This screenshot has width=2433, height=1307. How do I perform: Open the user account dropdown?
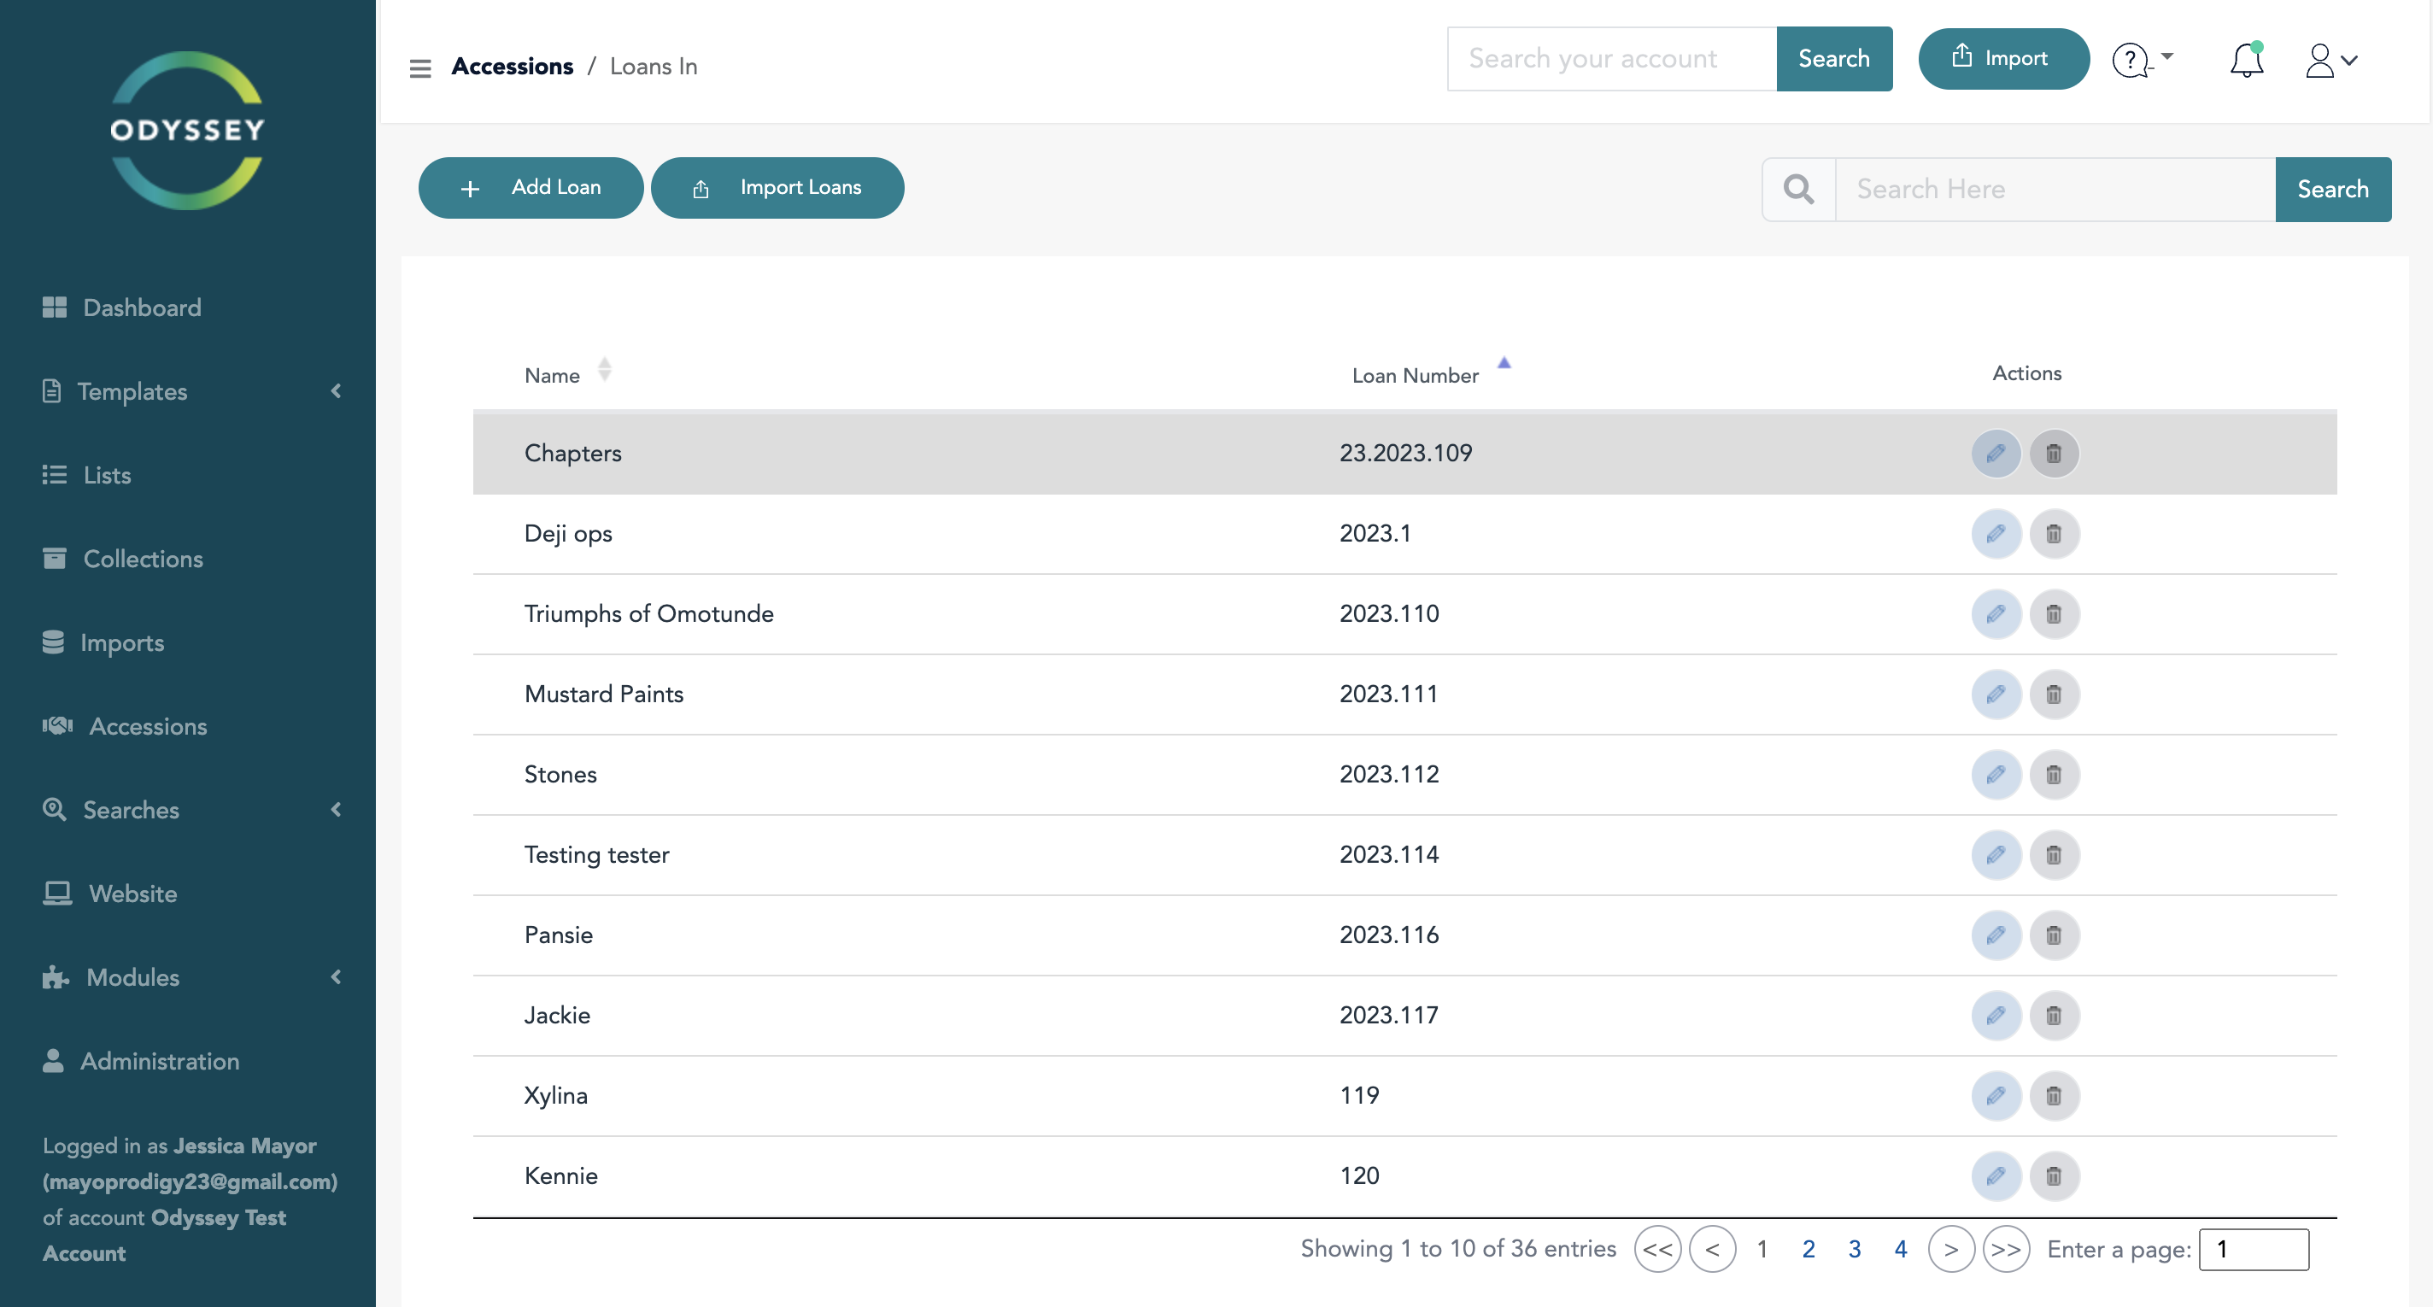coord(2331,61)
